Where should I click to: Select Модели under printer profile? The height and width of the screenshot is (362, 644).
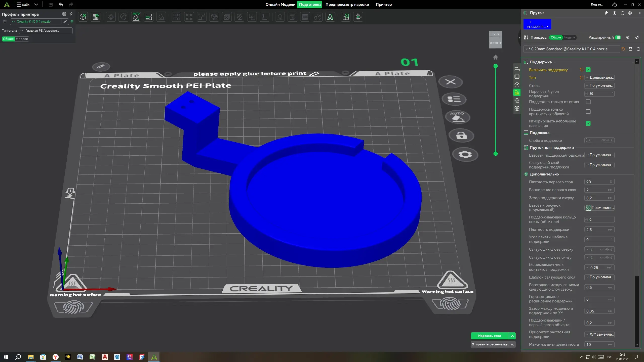click(22, 39)
